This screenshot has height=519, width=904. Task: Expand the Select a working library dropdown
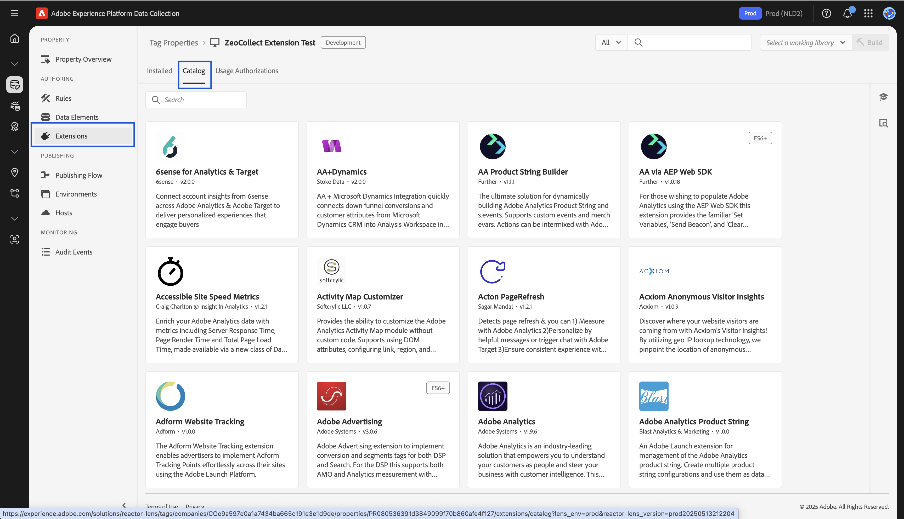805,42
